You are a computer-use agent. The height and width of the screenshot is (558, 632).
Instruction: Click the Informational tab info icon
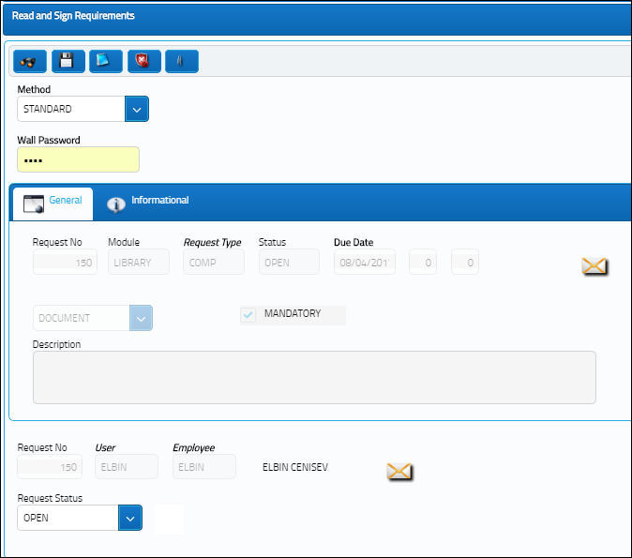(116, 204)
